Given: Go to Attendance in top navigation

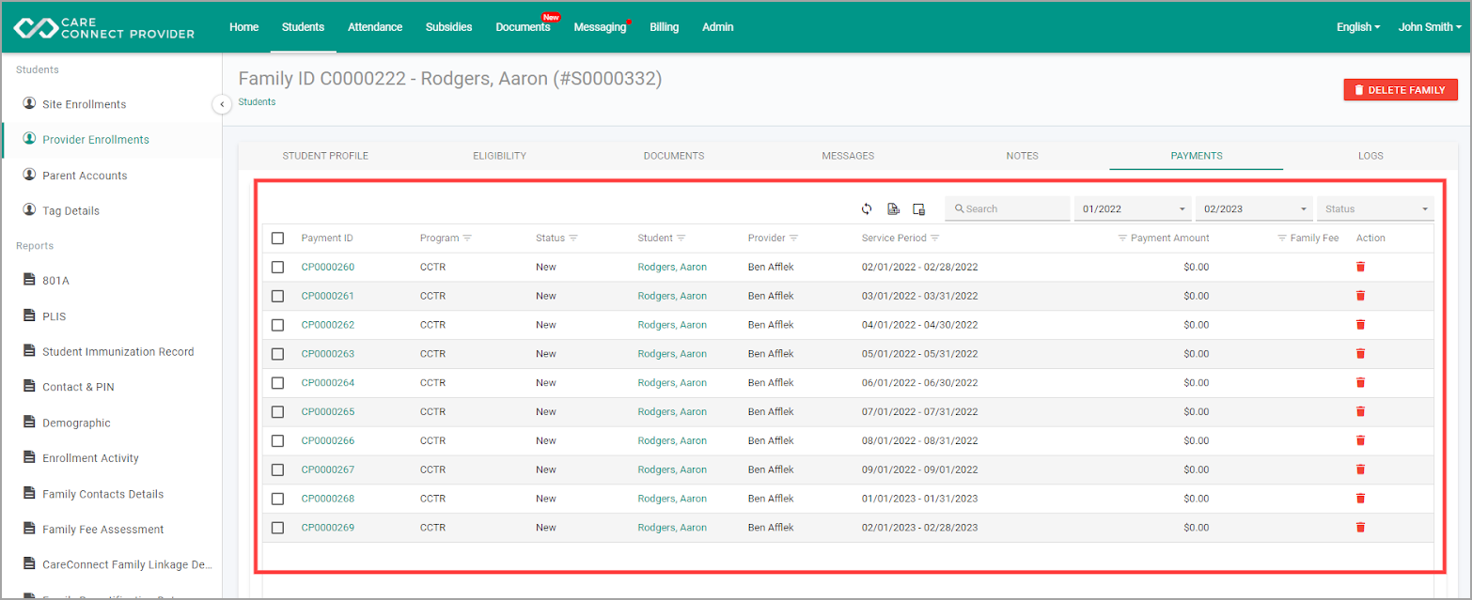Looking at the screenshot, I should [375, 27].
